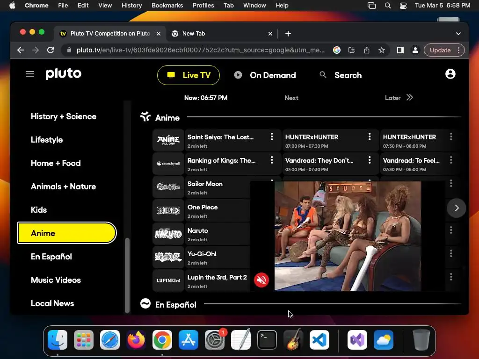This screenshot has width=479, height=359.
Task: Select Music Videos category
Action: [x=56, y=280]
